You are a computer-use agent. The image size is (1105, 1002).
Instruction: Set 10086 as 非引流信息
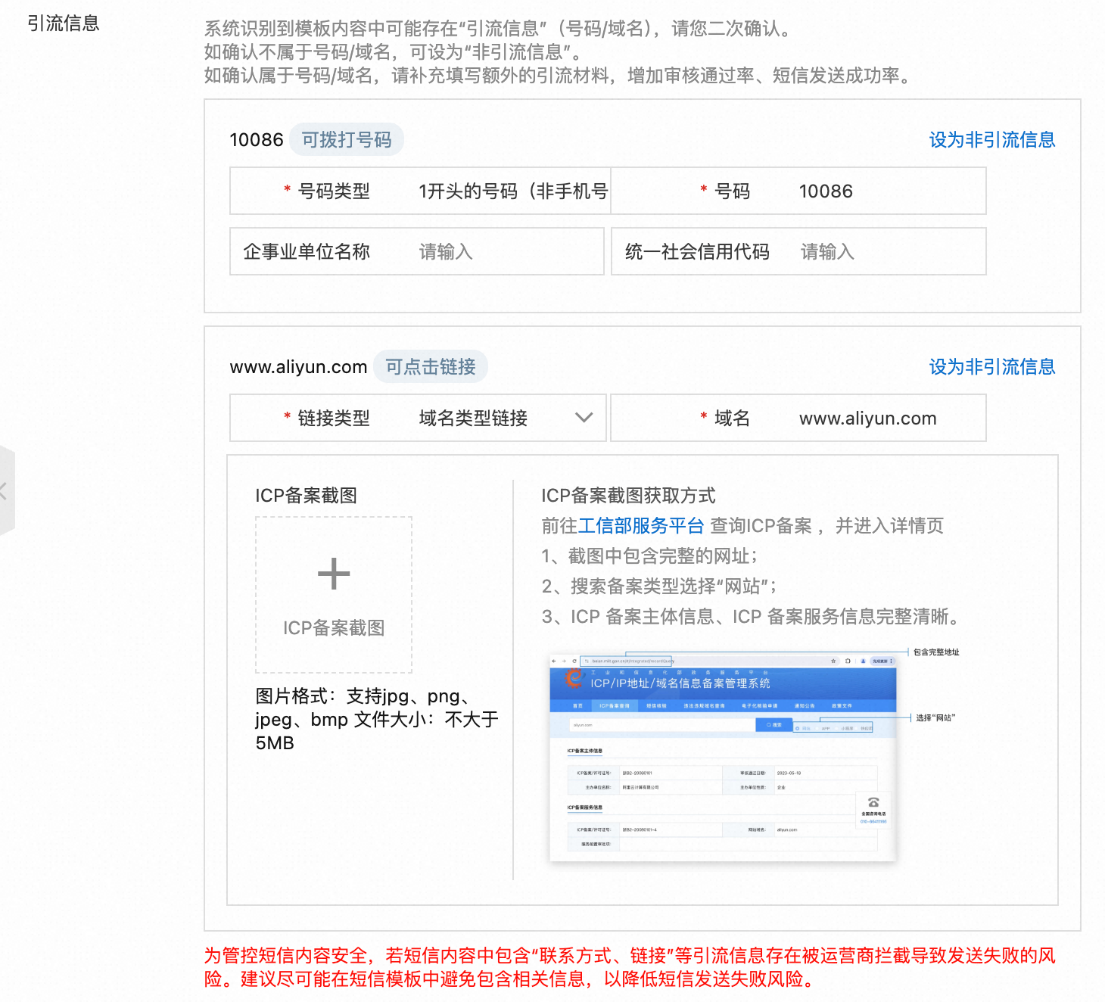point(991,139)
